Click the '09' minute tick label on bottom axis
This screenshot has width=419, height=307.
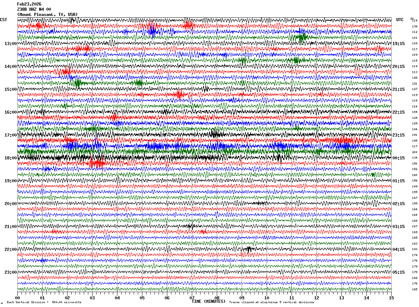click(x=242, y=298)
